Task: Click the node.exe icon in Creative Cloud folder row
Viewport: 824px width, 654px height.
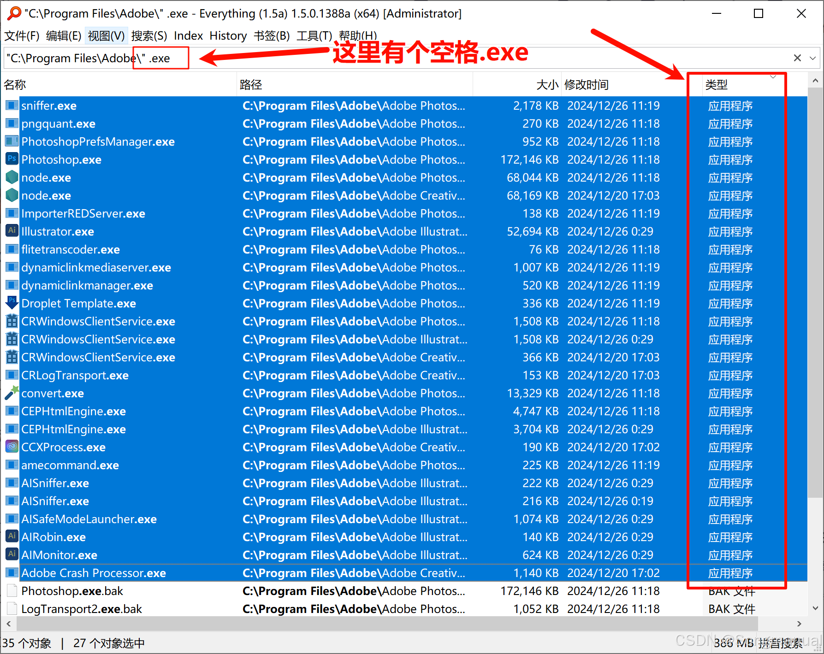Action: [12, 195]
